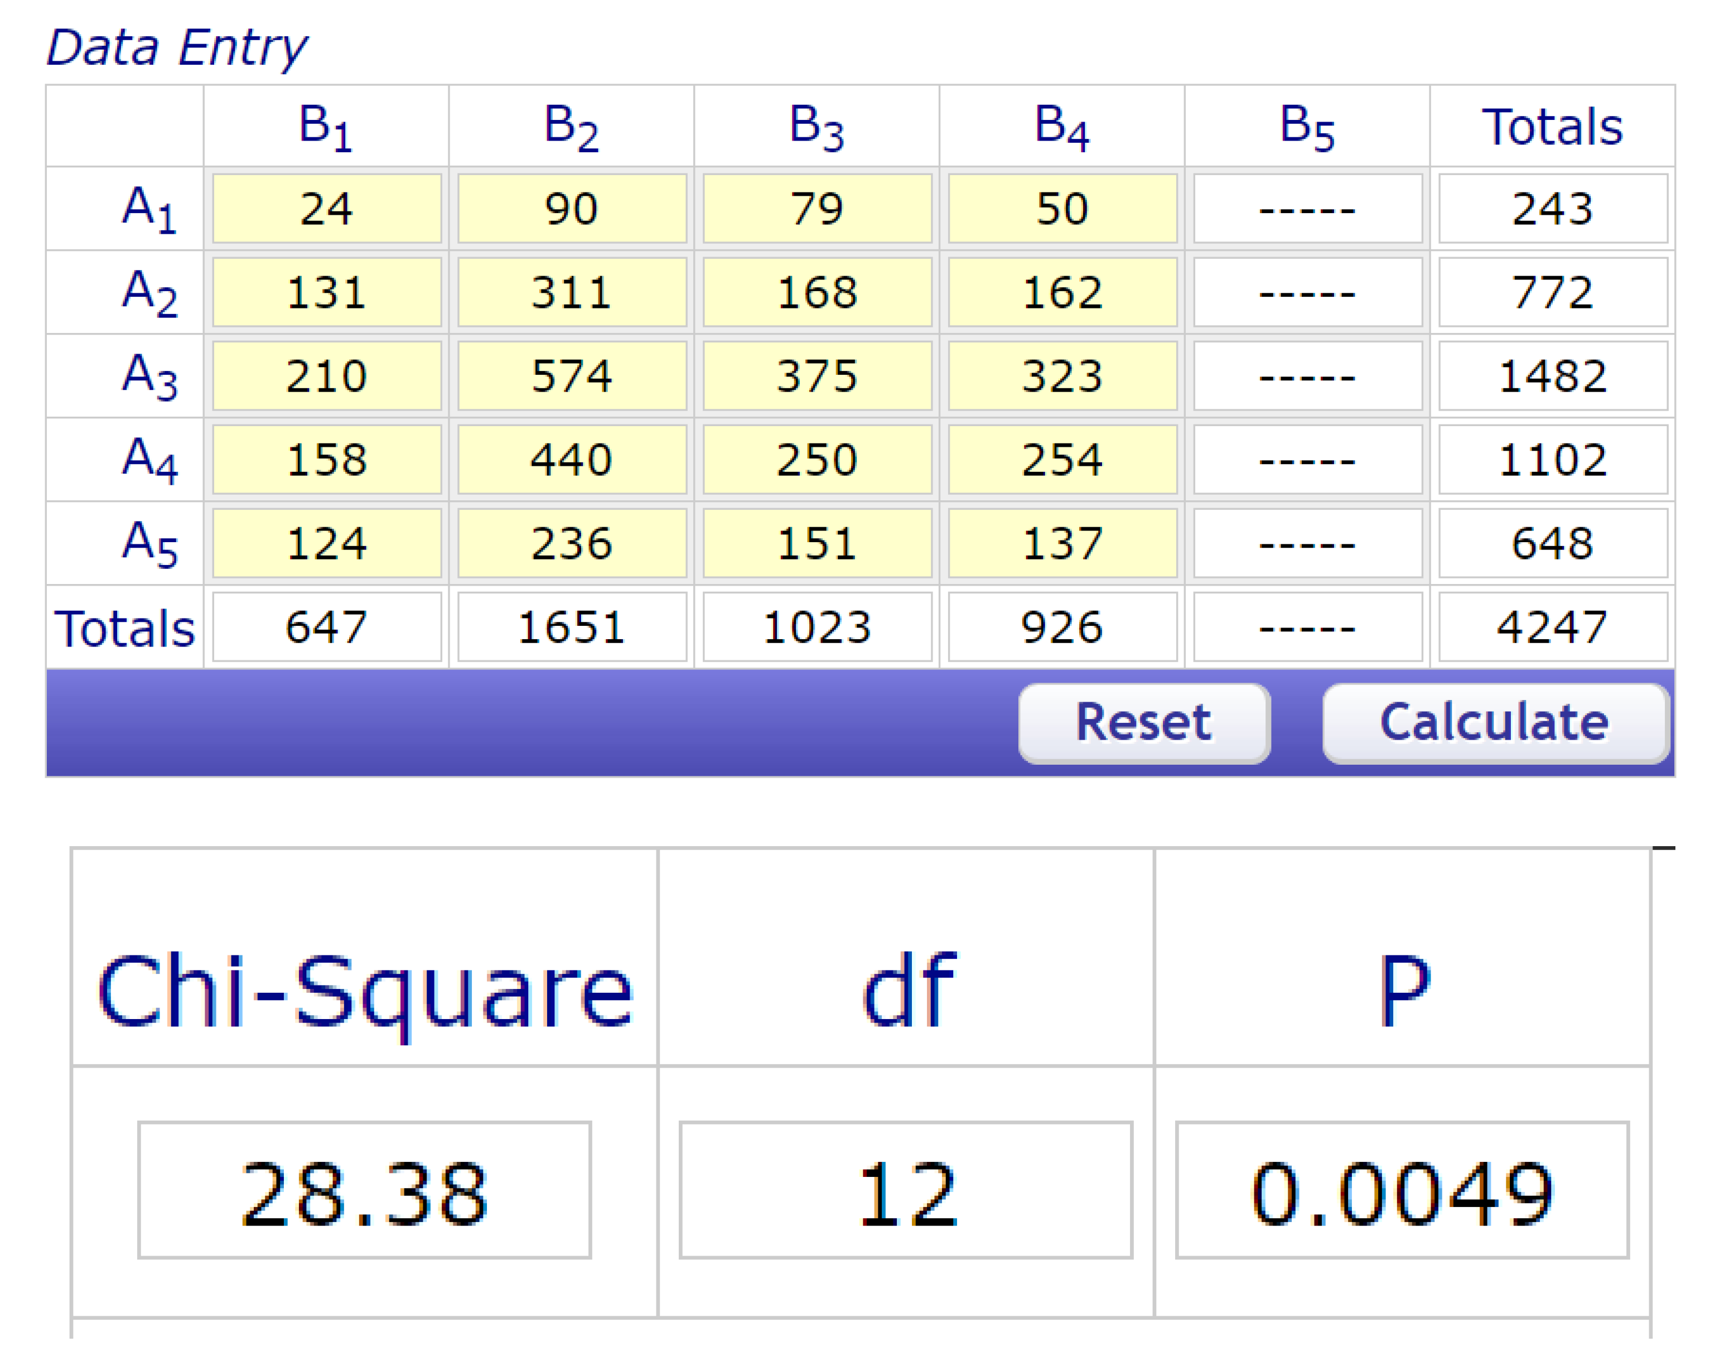The height and width of the screenshot is (1366, 1710).
Task: Click the A4 B2 cell with 440
Action: pos(572,459)
